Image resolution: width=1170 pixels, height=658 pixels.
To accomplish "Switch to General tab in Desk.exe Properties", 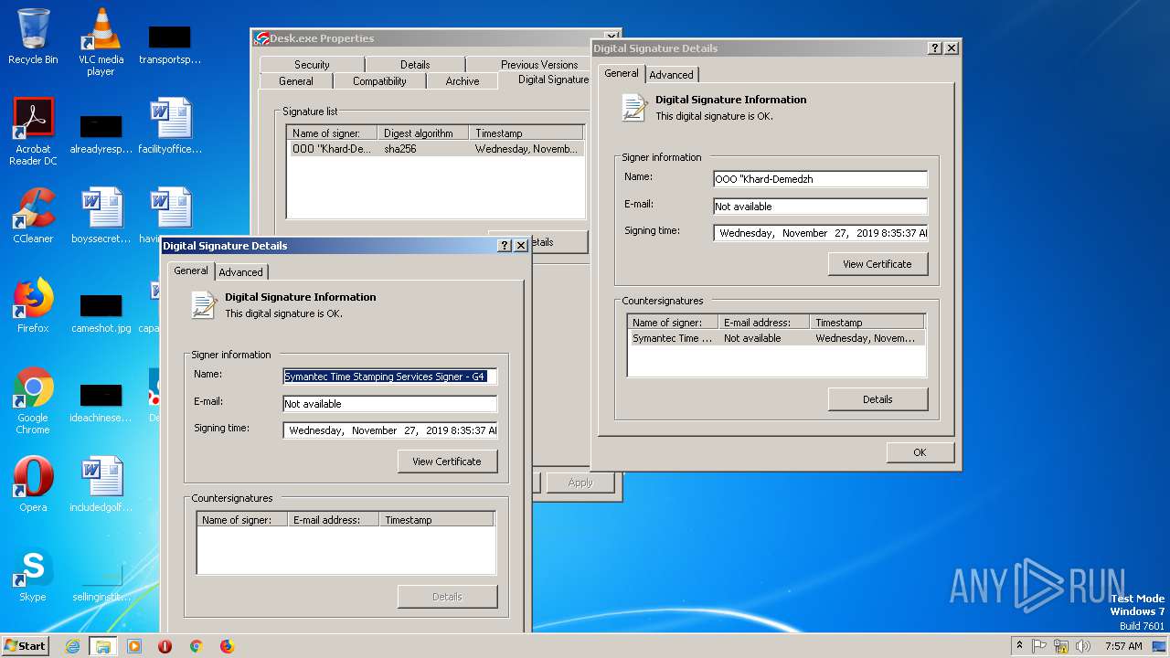I will pyautogui.click(x=296, y=81).
